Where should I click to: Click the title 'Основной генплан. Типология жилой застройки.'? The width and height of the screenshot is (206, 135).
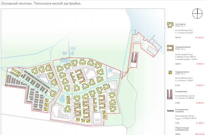41,3
